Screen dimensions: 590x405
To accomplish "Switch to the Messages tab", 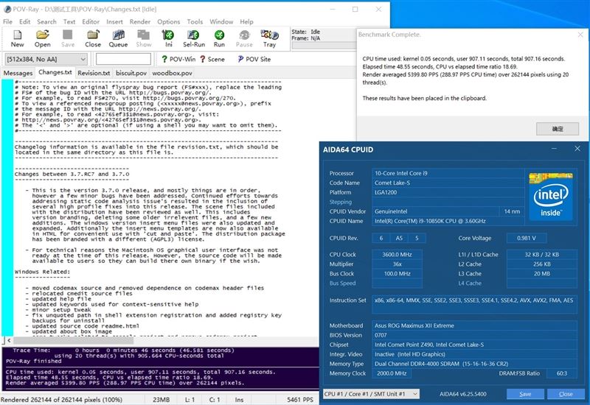I will point(18,73).
